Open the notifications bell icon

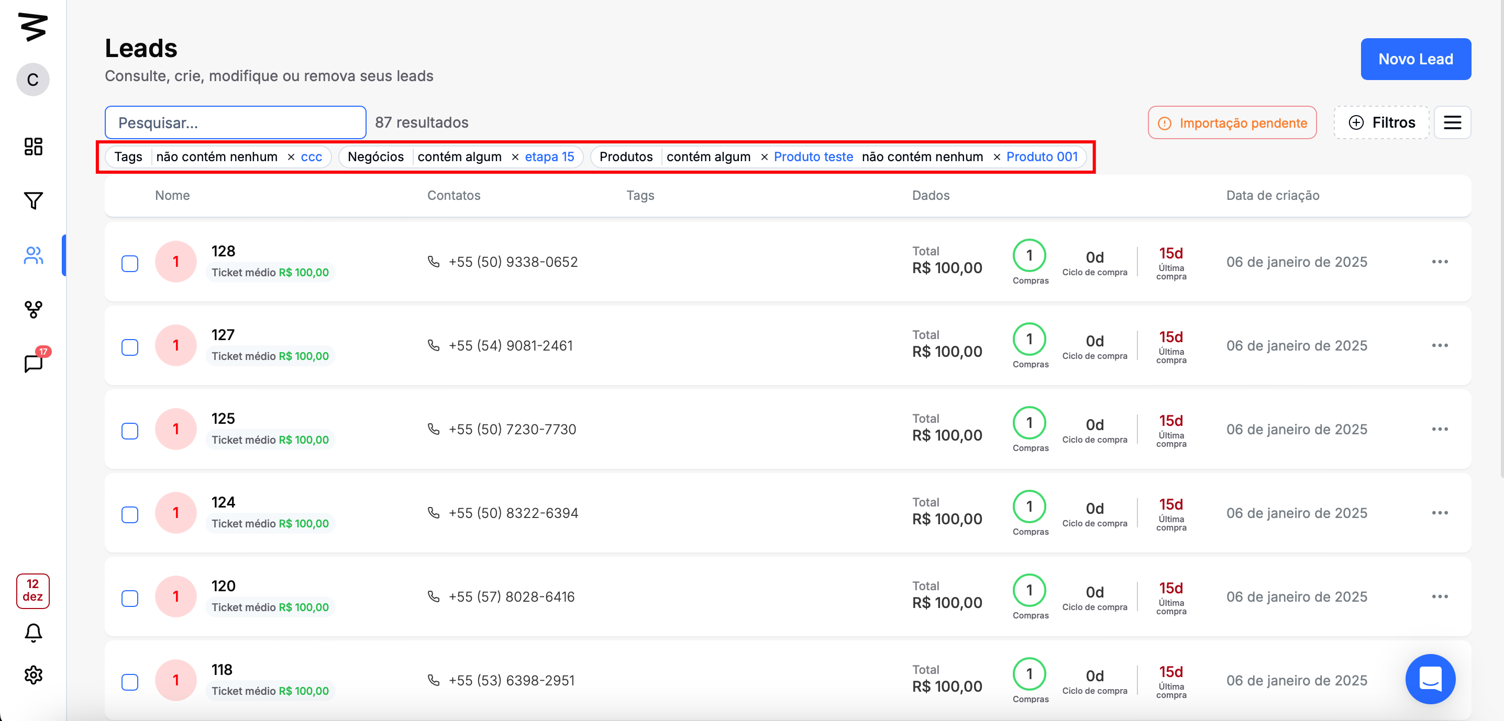34,633
